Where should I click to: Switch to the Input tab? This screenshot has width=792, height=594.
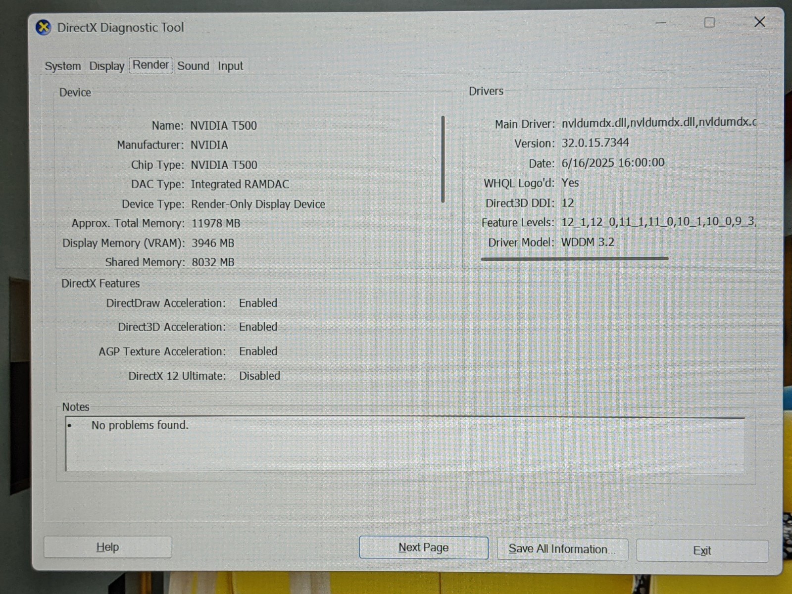click(x=230, y=66)
